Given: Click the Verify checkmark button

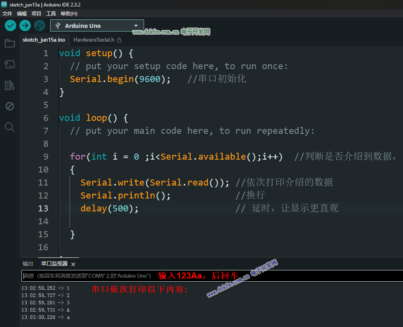Looking at the screenshot, I should (11, 25).
